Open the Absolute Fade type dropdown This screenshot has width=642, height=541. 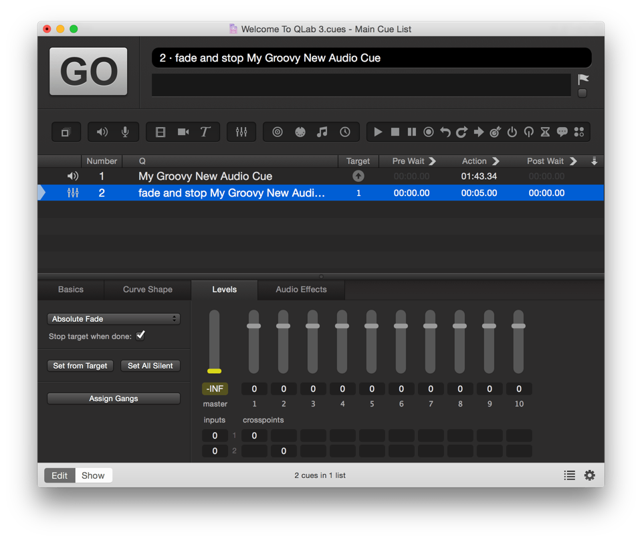[114, 319]
